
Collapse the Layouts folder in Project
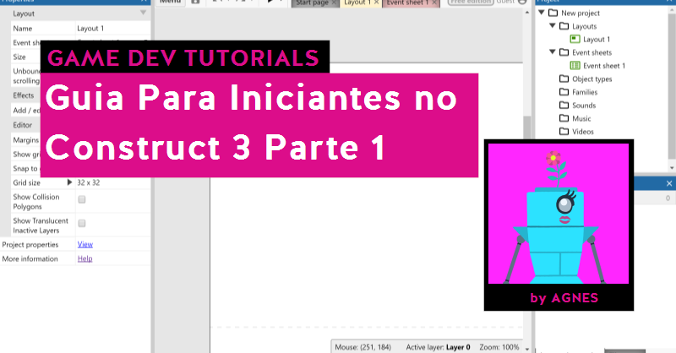pos(553,26)
